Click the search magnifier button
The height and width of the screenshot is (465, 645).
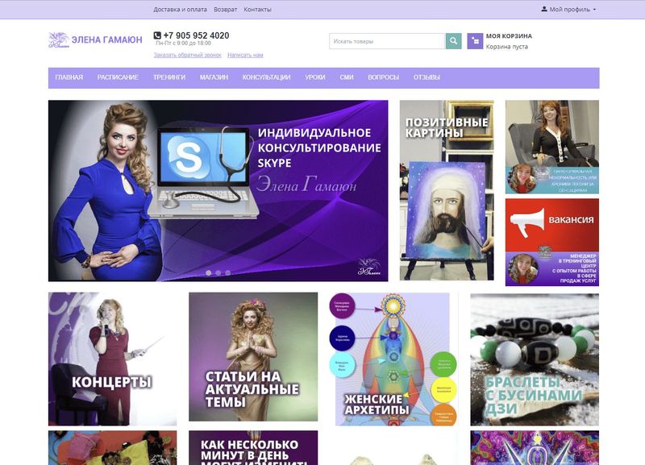tap(453, 41)
